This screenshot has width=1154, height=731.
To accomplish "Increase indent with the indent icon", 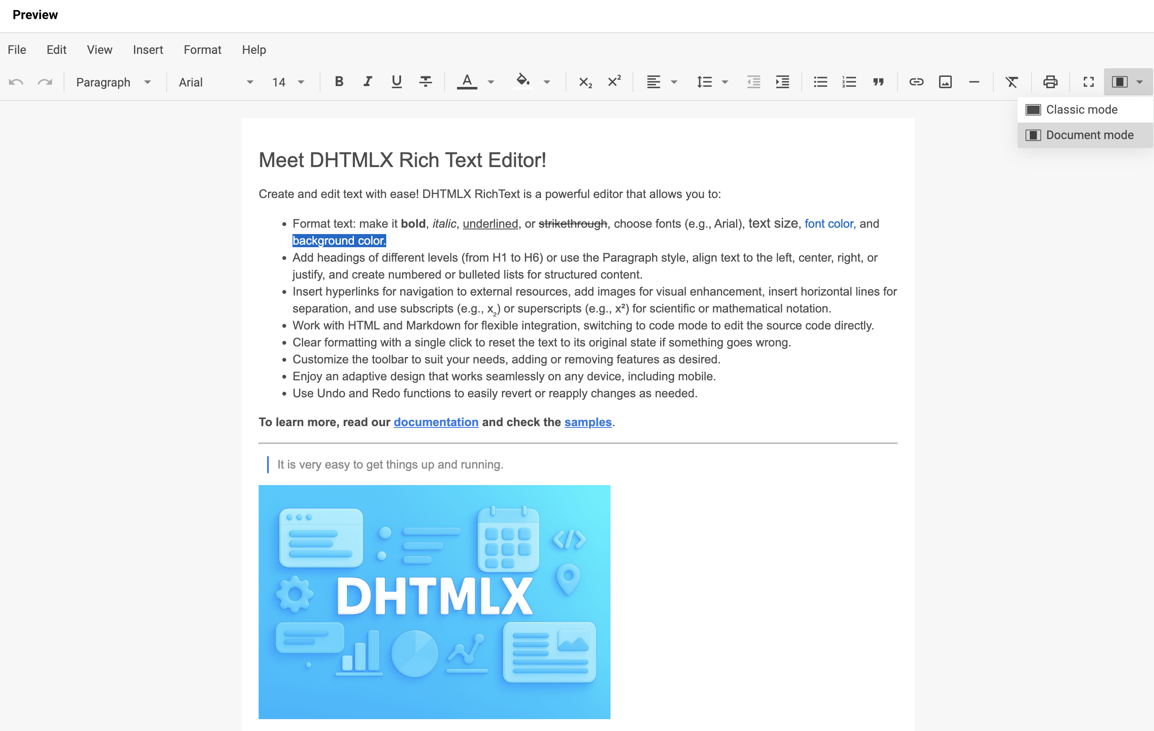I will (x=783, y=82).
